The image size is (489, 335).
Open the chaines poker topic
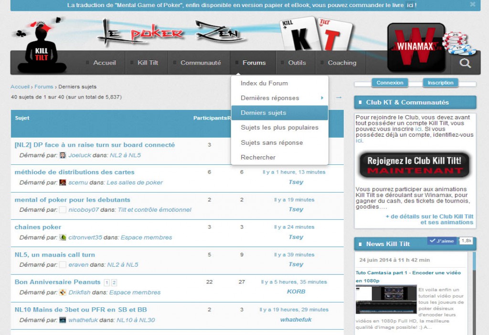click(38, 227)
